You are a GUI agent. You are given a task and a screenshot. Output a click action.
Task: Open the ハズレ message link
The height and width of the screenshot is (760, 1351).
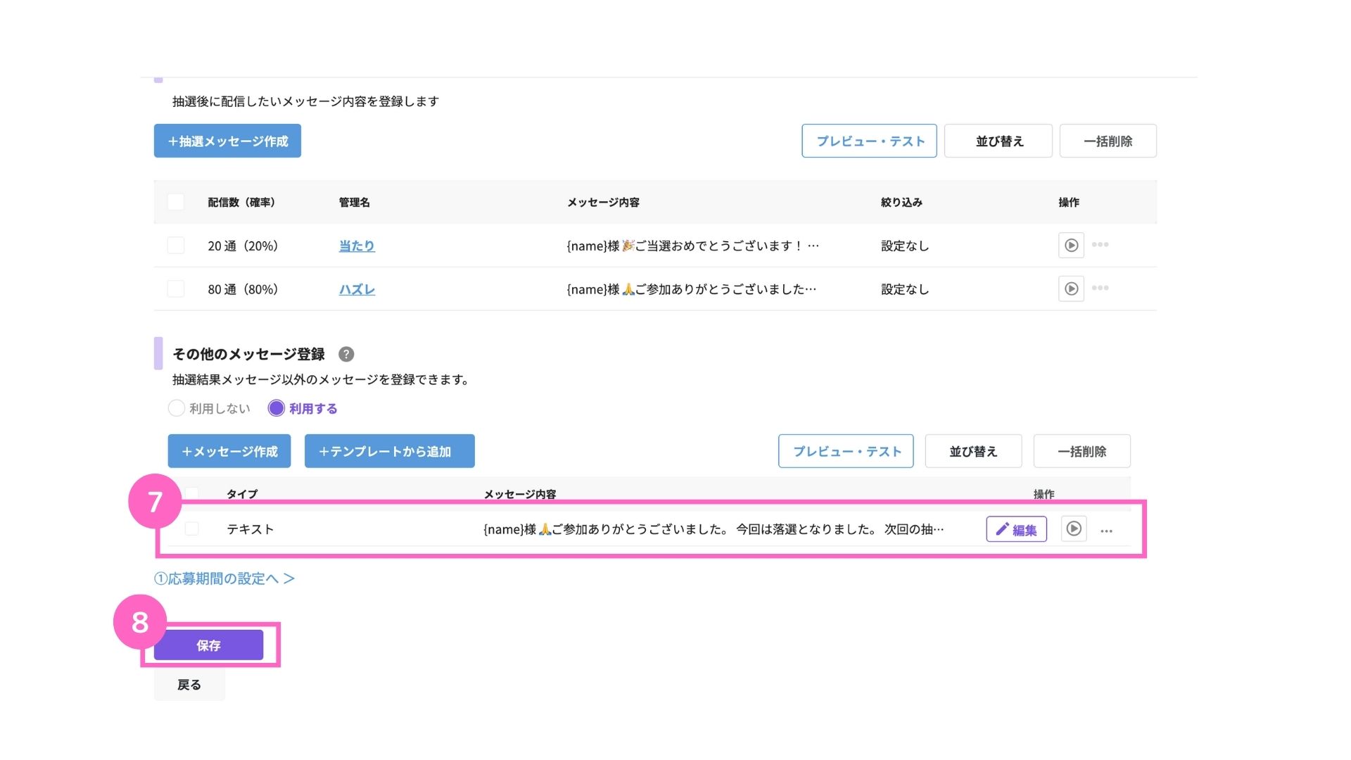357,289
